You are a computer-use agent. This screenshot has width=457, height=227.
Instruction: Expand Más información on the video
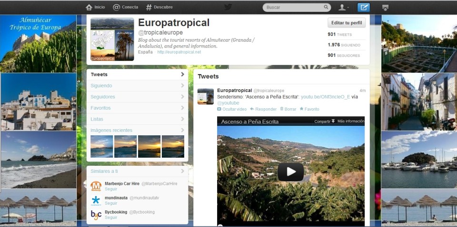tap(351, 122)
